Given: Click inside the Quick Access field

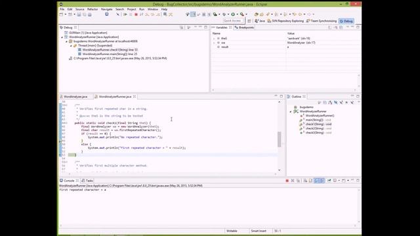Looking at the screenshot, I should 233,20.
